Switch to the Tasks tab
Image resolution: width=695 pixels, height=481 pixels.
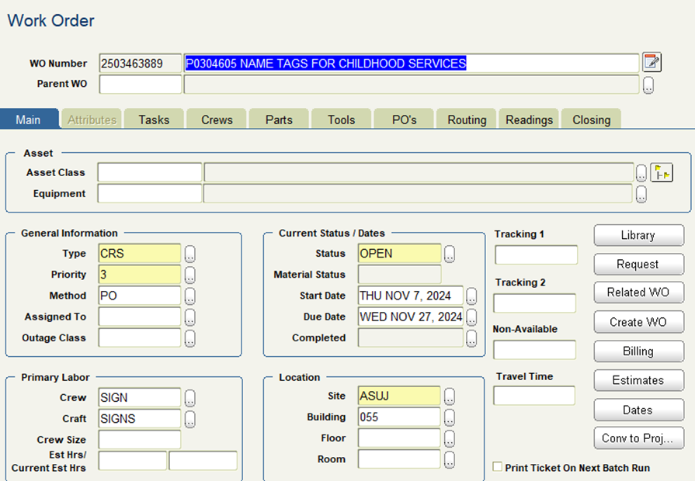click(x=154, y=119)
